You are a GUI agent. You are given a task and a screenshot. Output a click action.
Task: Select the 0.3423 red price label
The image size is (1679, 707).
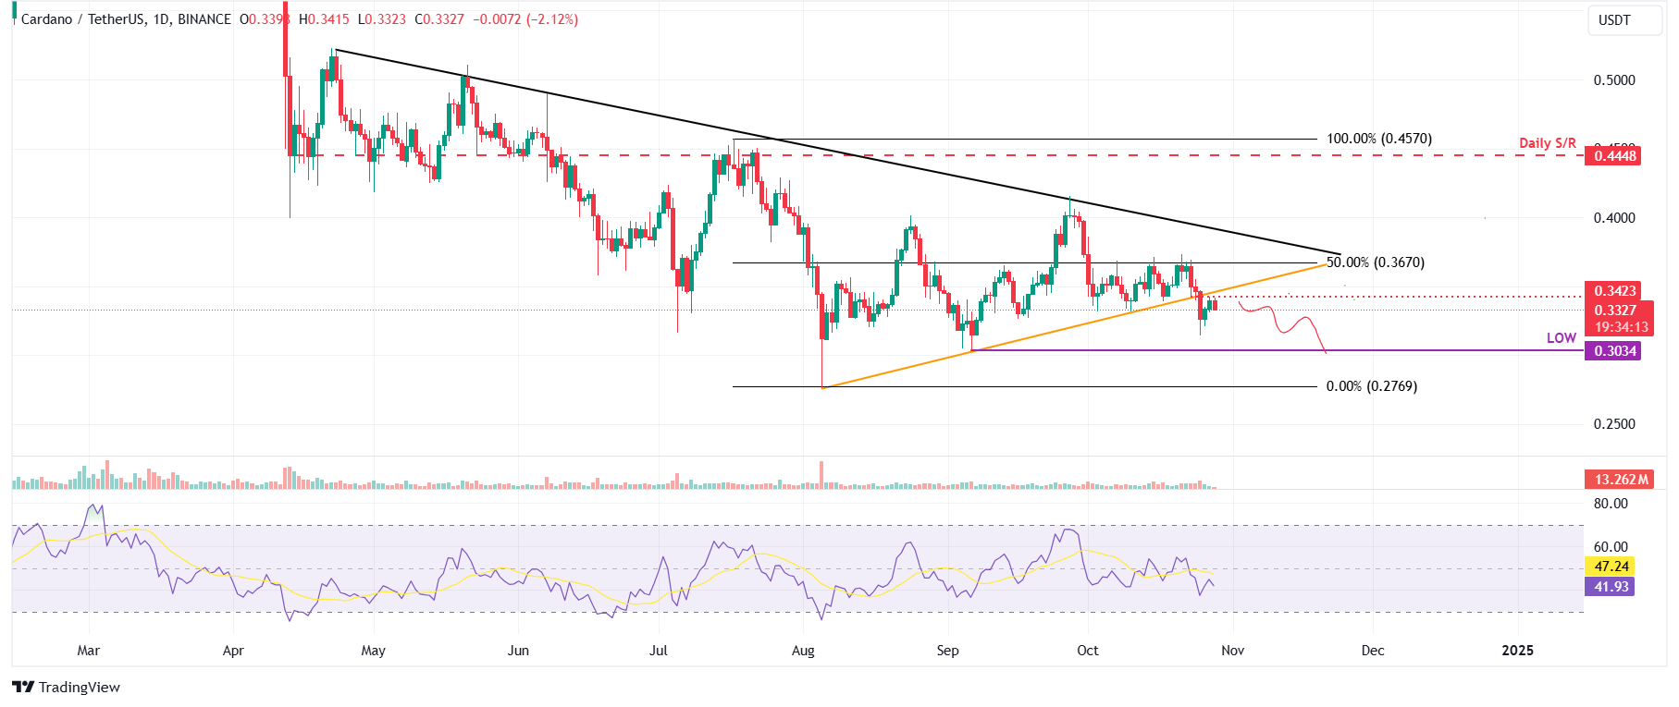click(x=1614, y=291)
